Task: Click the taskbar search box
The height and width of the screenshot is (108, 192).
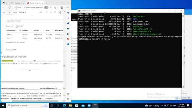Action: [x=27, y=105]
